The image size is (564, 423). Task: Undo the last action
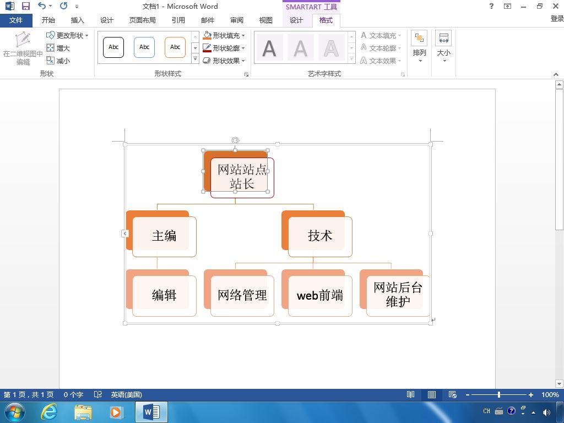click(x=42, y=6)
